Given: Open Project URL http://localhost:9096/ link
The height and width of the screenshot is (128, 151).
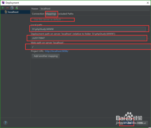Looking at the screenshot, I should (x=56, y=51).
